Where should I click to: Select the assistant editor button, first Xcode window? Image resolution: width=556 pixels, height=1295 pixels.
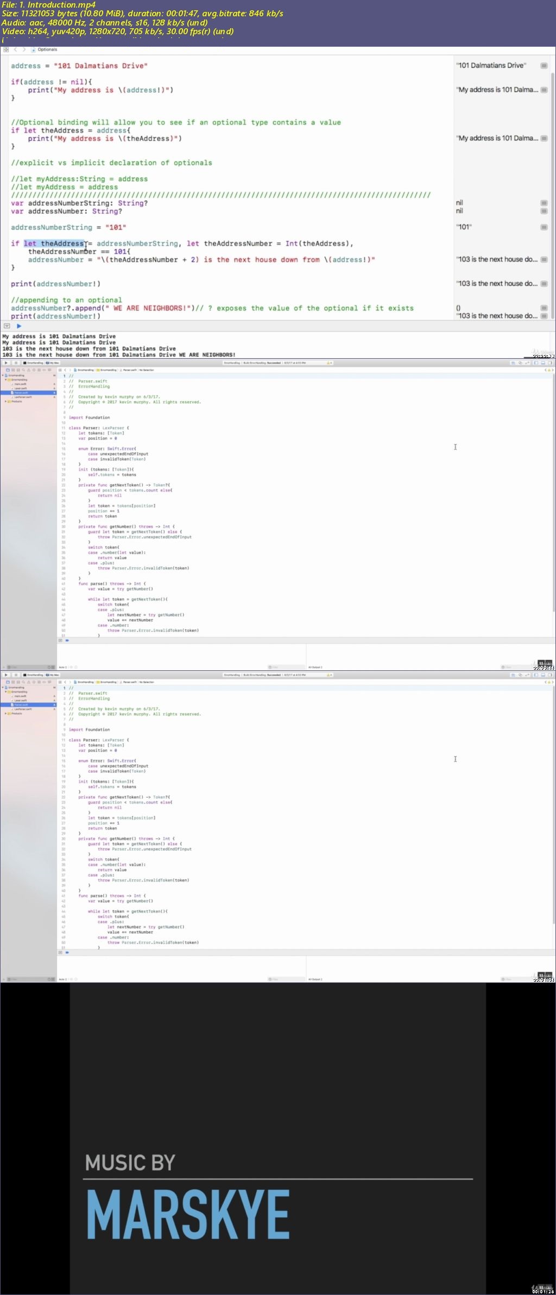tap(520, 363)
